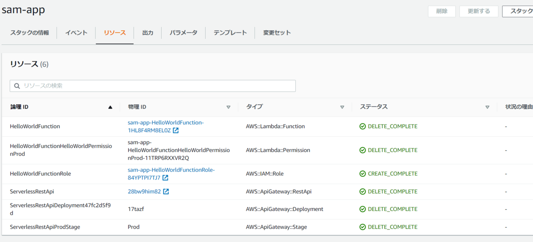Sort by 論理 ID ascending arrow

pos(110,107)
